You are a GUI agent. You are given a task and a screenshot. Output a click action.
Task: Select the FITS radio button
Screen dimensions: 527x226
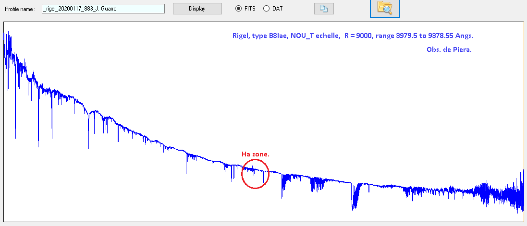[238, 9]
